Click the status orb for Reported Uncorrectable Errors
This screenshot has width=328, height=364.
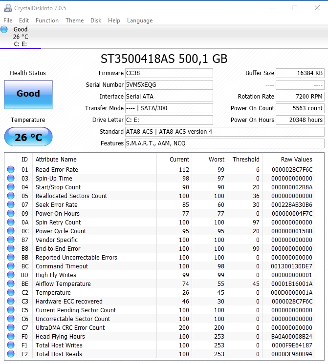[x=11, y=257]
